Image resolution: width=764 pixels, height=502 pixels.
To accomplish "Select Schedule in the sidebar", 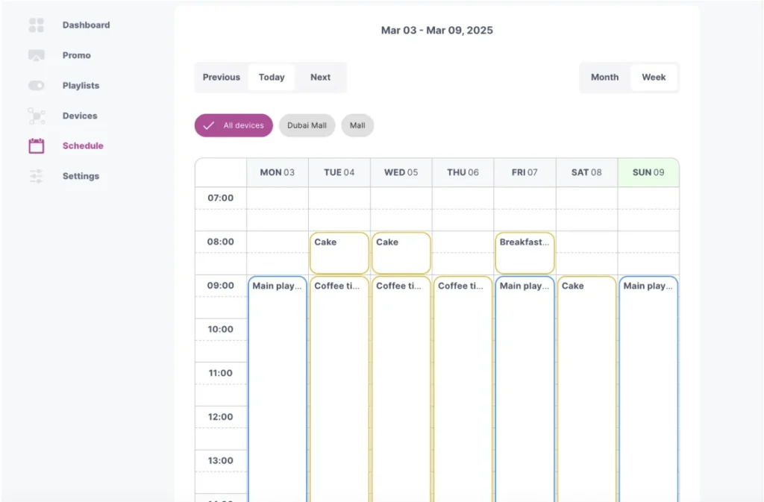I will point(83,145).
